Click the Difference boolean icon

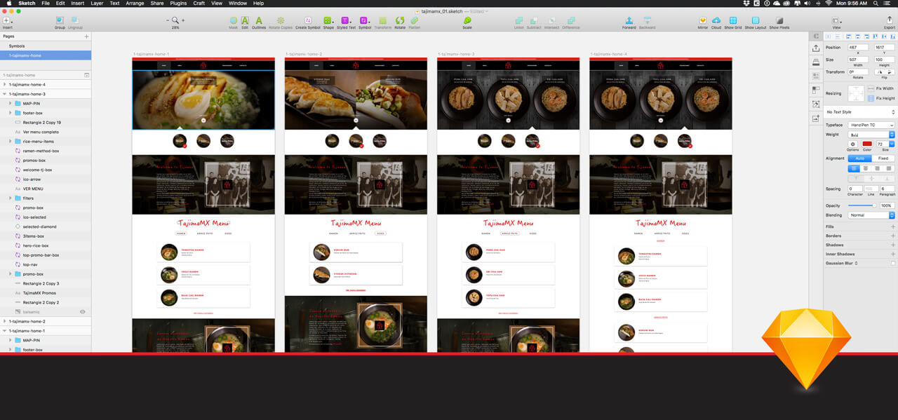[571, 21]
